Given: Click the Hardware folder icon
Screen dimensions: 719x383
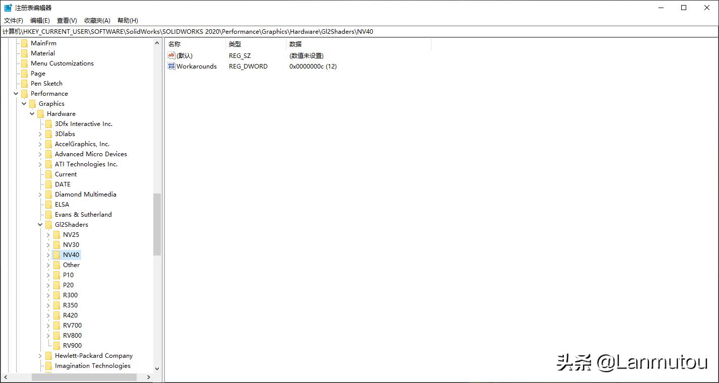Looking at the screenshot, I should 41,113.
